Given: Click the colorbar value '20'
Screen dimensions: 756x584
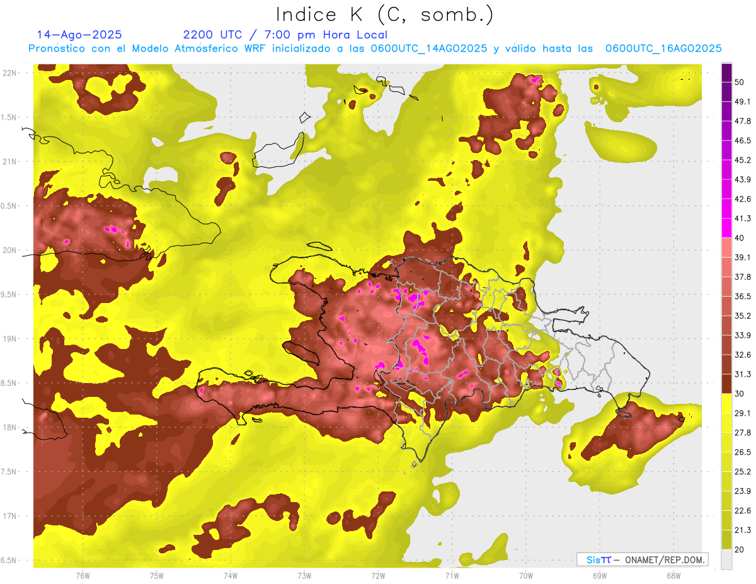Looking at the screenshot, I should click(x=740, y=550).
